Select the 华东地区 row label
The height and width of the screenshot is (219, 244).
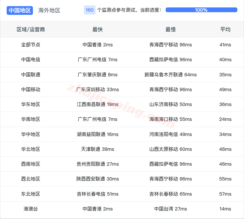(31, 104)
